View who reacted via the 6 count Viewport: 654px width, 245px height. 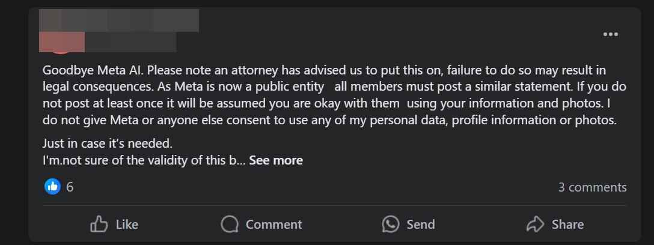click(x=70, y=187)
